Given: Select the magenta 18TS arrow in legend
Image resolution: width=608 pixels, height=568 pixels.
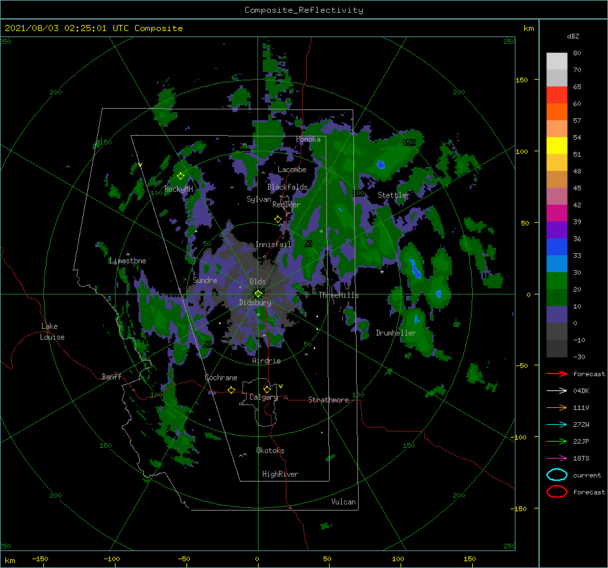Looking at the screenshot, I should [x=557, y=459].
